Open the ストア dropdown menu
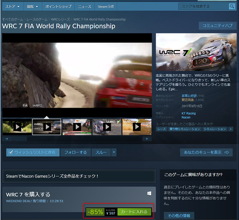Image resolution: width=239 pixels, height=220 pixels. 12,6
